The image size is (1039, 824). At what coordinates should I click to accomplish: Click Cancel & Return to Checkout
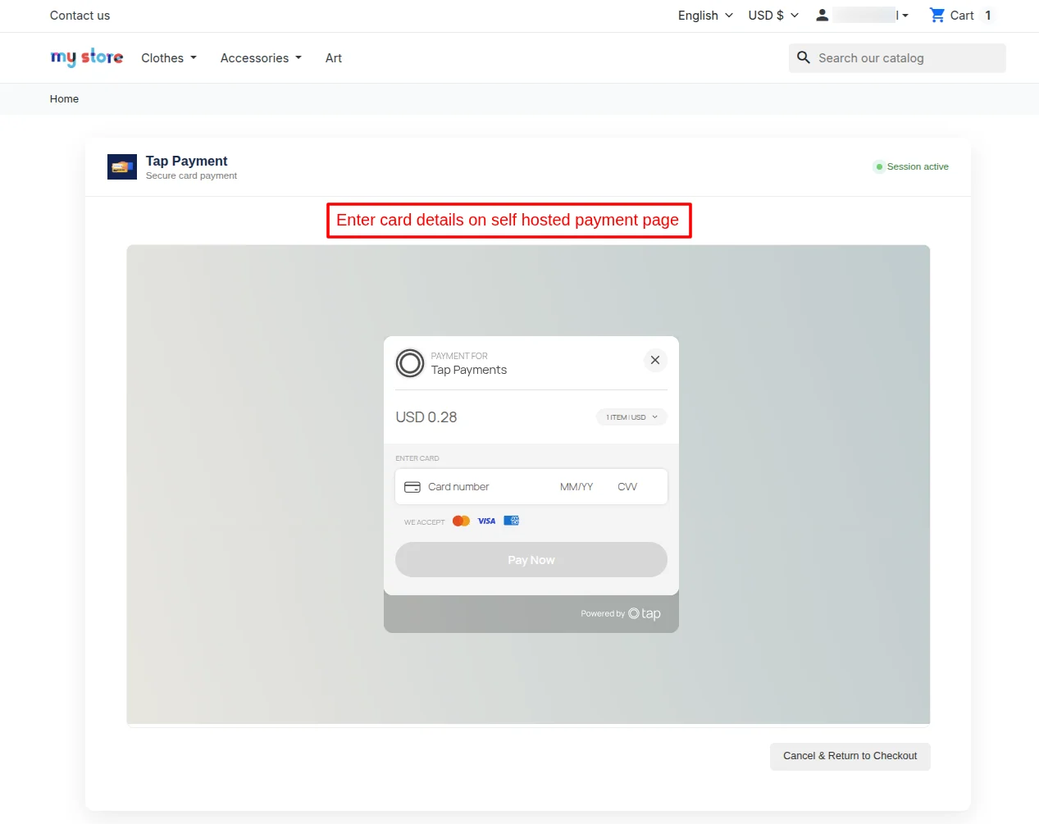point(850,756)
